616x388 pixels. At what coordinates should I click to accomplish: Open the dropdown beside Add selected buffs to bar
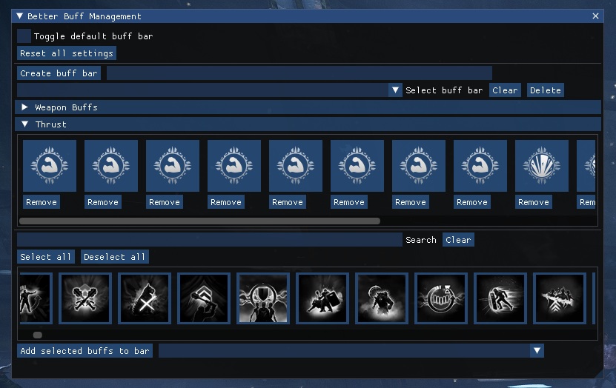click(x=537, y=350)
